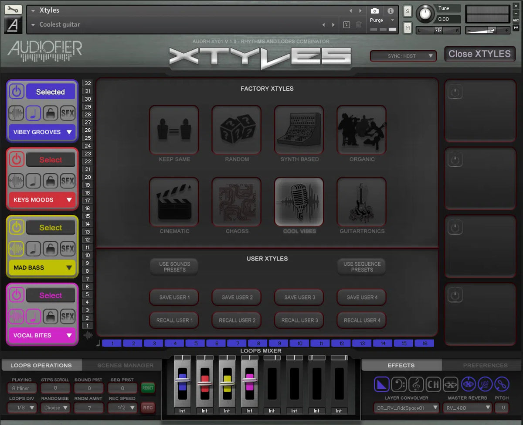Expand the Vibey Grooves category dropdown
This screenshot has width=523, height=425.
click(x=42, y=132)
